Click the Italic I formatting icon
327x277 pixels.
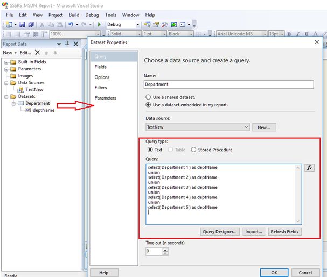[298, 34]
